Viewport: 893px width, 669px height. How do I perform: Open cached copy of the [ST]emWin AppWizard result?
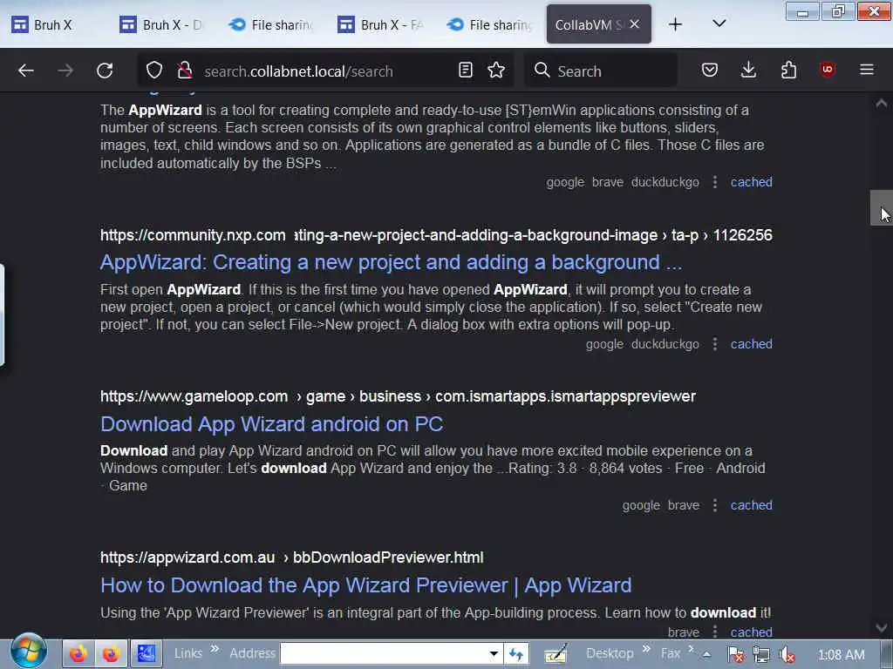pyautogui.click(x=751, y=182)
